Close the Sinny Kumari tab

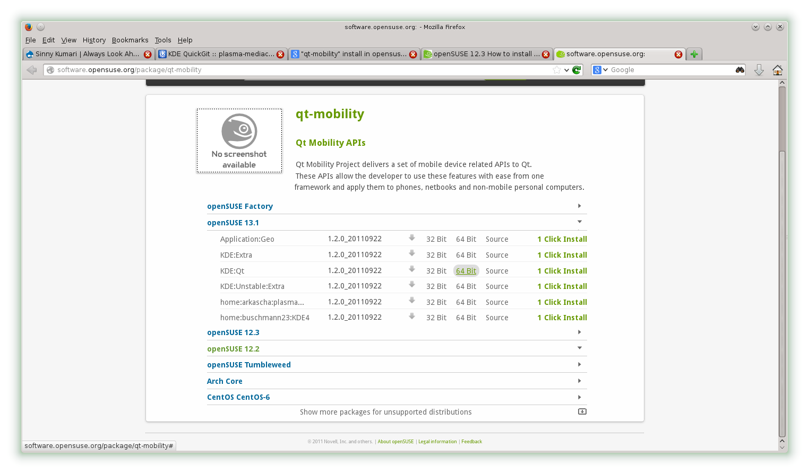coord(148,54)
